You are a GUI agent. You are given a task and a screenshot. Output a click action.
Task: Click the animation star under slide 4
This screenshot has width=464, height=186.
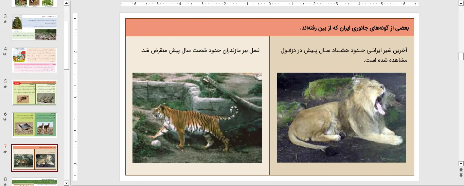[x=5, y=54]
